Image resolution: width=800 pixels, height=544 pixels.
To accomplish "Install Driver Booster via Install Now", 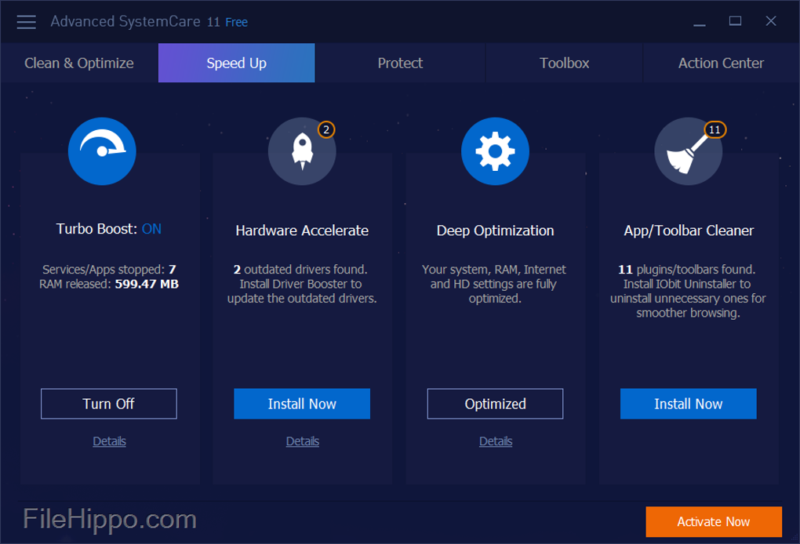I will pyautogui.click(x=302, y=404).
